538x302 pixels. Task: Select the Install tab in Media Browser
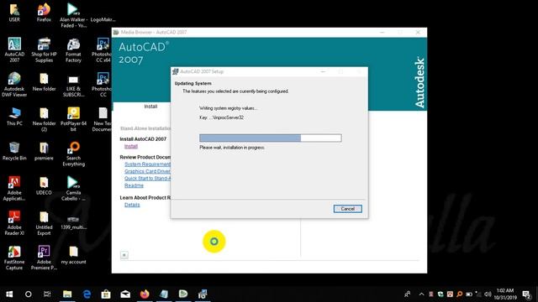(x=150, y=107)
